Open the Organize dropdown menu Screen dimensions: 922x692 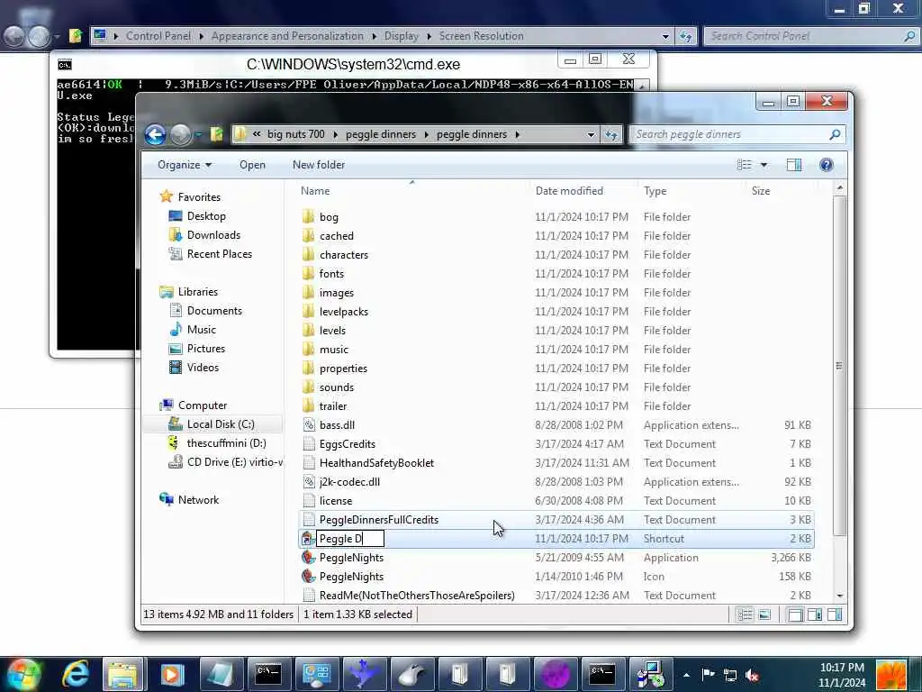tap(184, 165)
